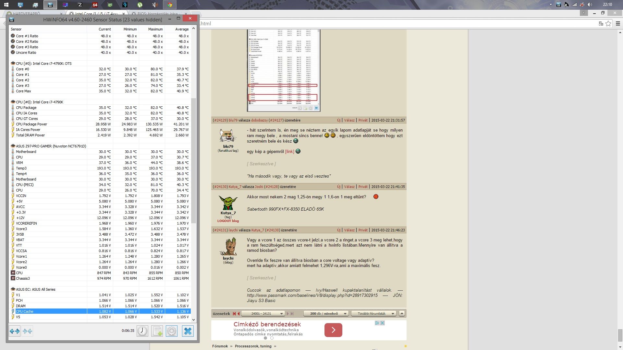The image size is (623, 350).
Task: Open the laychi user avatar
Action: tap(228, 247)
